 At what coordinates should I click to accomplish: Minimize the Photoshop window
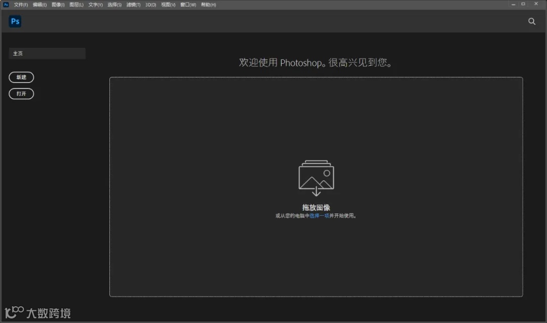(x=513, y=4)
